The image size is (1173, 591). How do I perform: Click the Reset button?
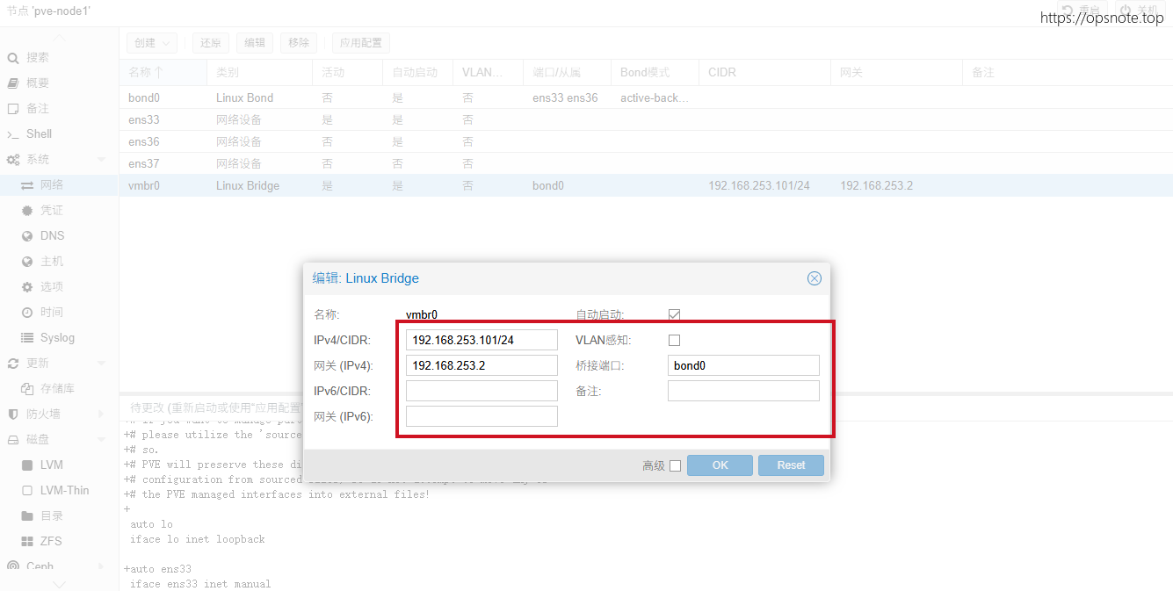coord(791,465)
